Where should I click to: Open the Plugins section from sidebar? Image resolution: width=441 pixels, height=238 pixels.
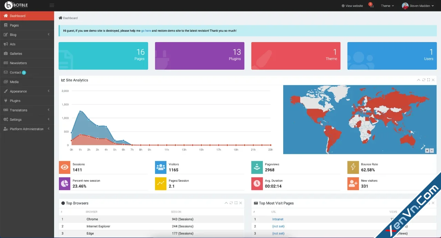pos(14,100)
